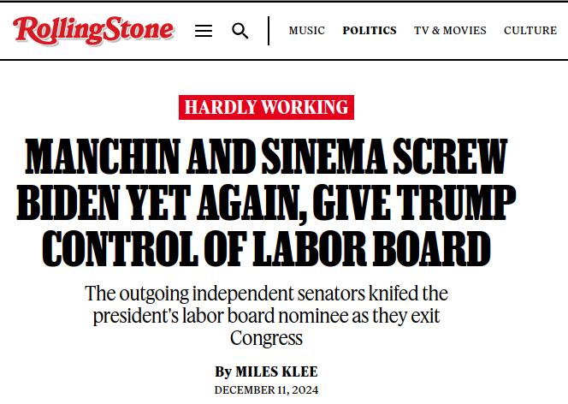This screenshot has height=404, width=568.
Task: Click 'president's labor board nominee' subheading text
Action: (221, 316)
